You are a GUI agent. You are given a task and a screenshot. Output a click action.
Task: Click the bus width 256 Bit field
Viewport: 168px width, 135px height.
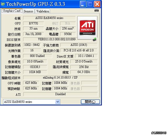(x=84, y=67)
